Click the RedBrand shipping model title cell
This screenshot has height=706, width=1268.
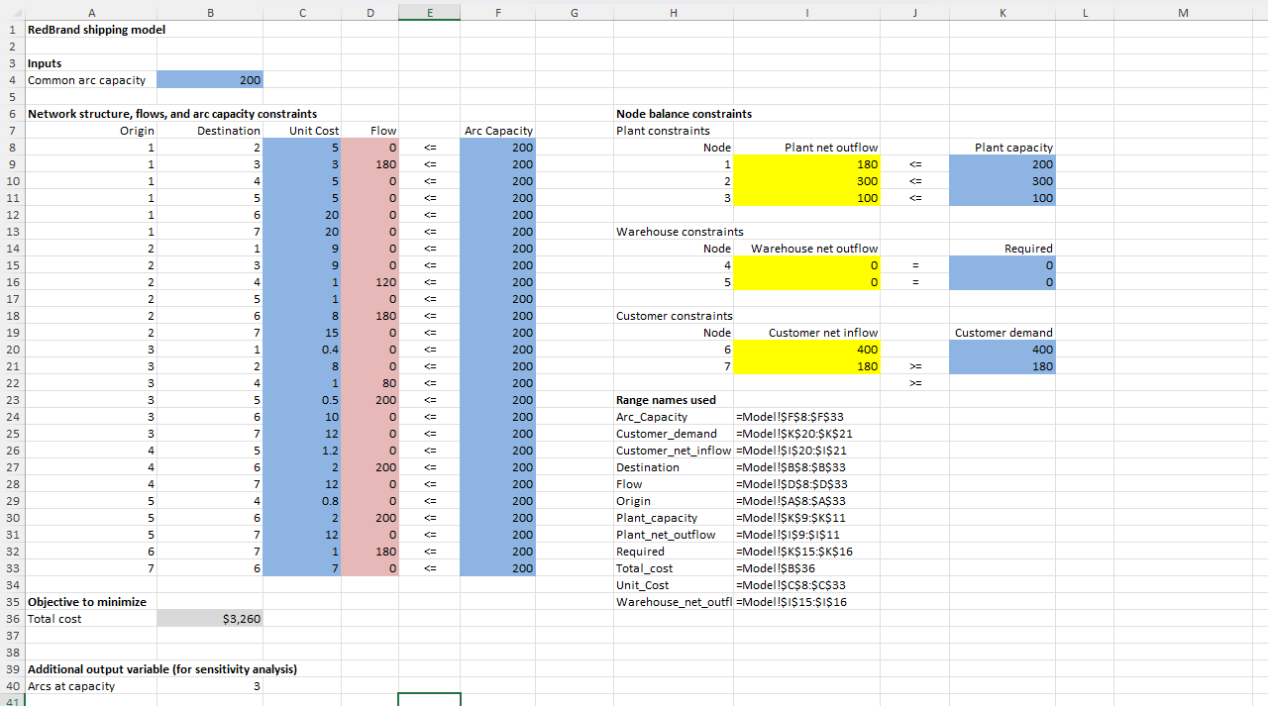coord(89,30)
